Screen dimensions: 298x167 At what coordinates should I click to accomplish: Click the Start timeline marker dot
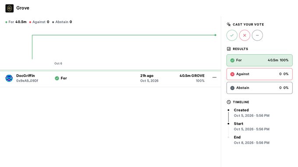click(228, 124)
